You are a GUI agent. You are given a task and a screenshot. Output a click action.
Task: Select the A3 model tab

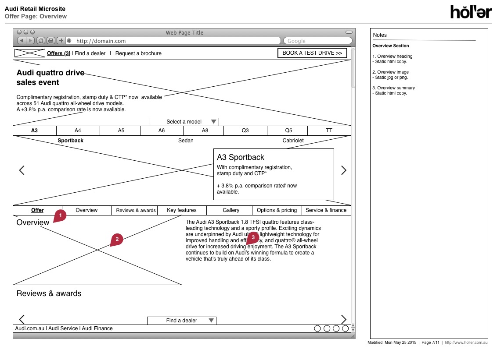pos(35,131)
